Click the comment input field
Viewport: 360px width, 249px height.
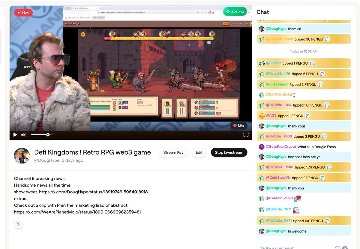pyautogui.click(x=296, y=248)
